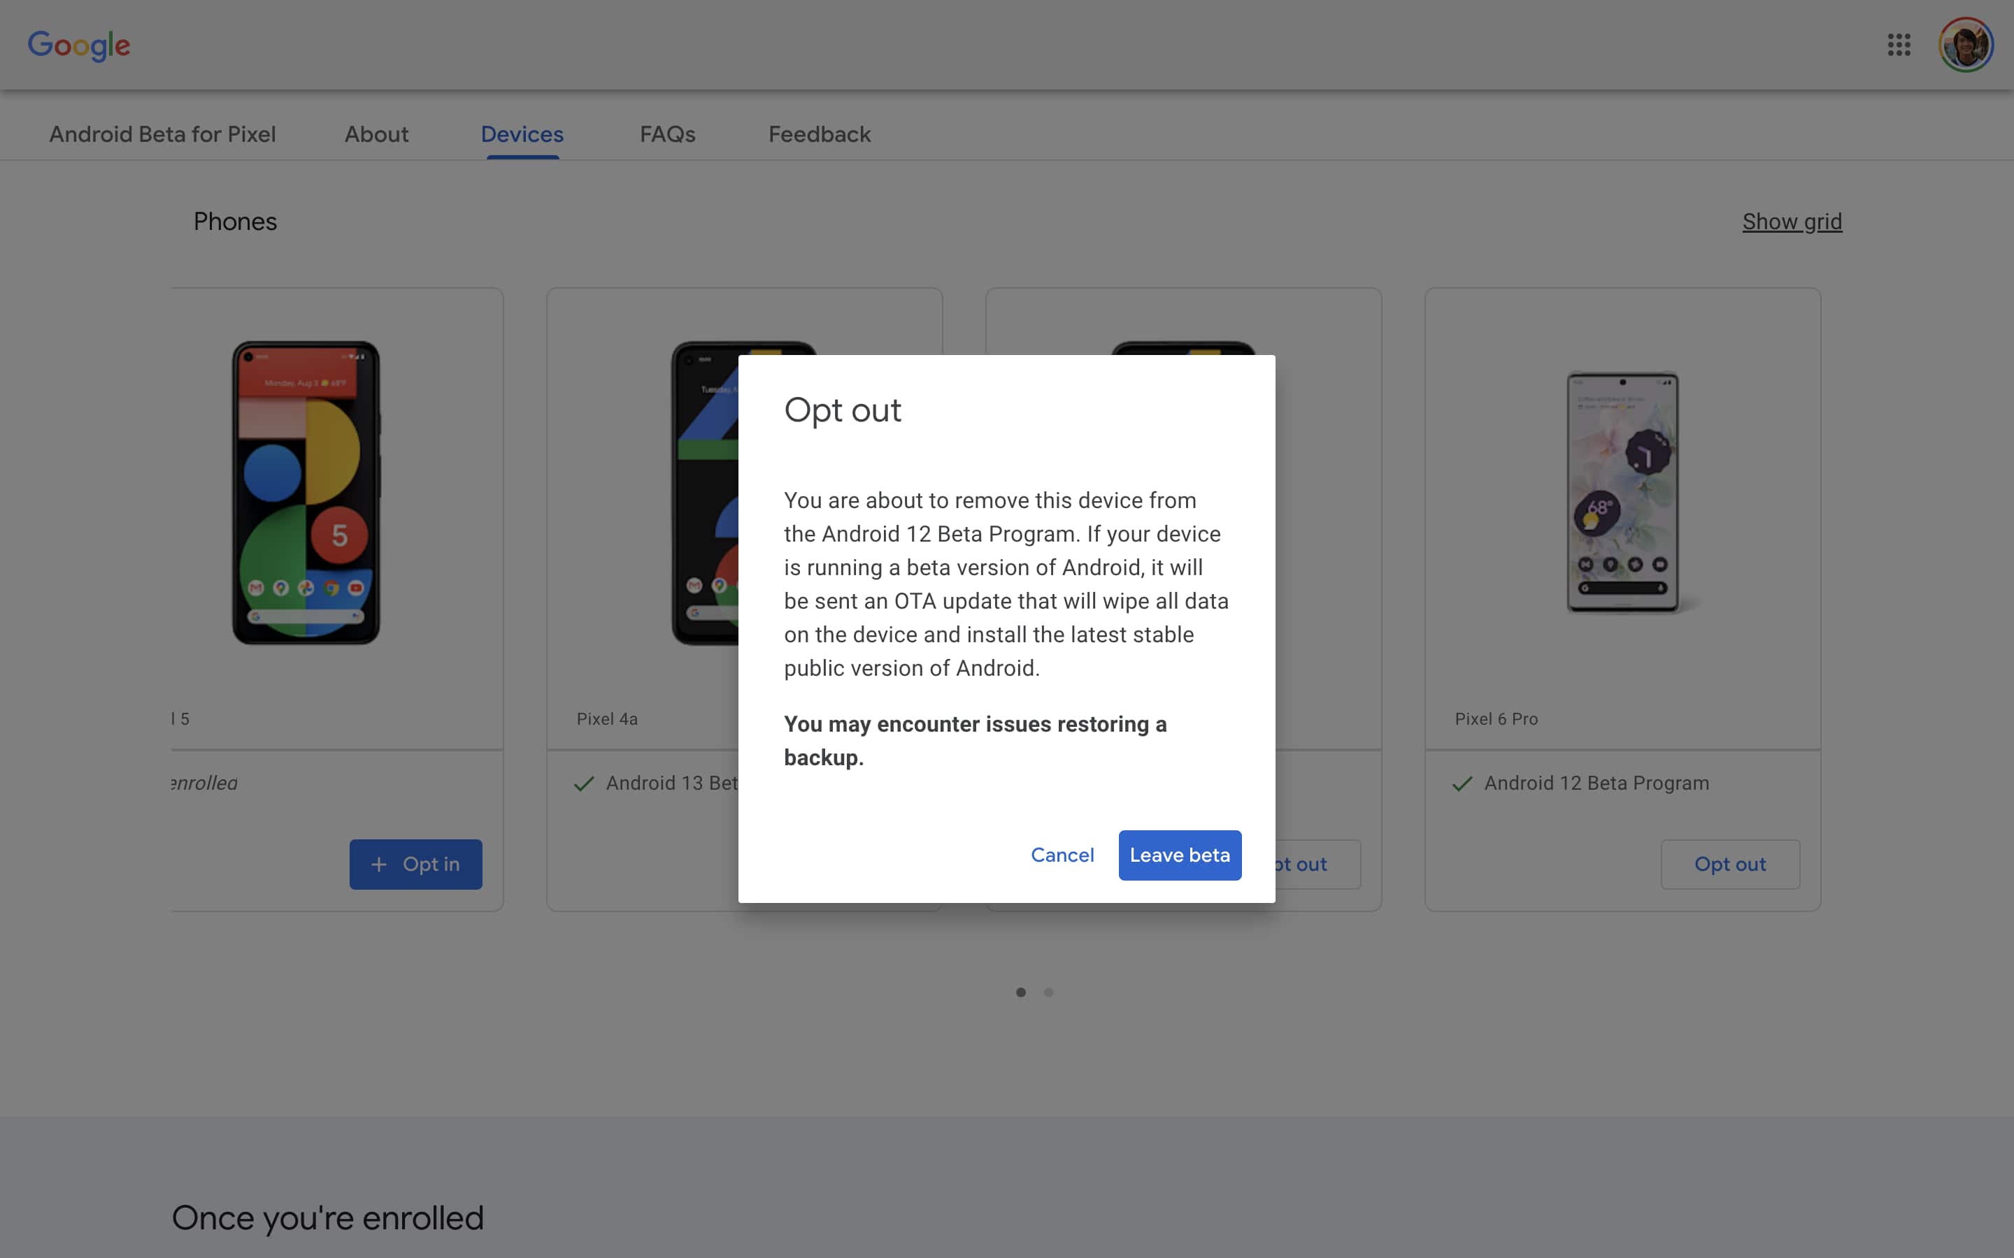This screenshot has width=2014, height=1258.
Task: Click Opt out for Pixel 6 Pro
Action: tap(1729, 865)
